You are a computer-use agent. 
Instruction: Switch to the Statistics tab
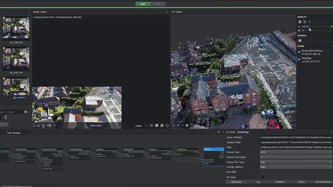[280, 182]
